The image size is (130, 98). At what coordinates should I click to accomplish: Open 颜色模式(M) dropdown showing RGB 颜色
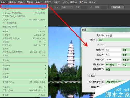113,65
